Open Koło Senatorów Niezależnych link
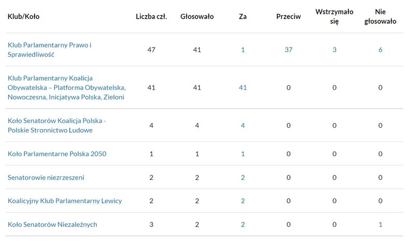Viewport: 408px width, 241px height. (52, 224)
